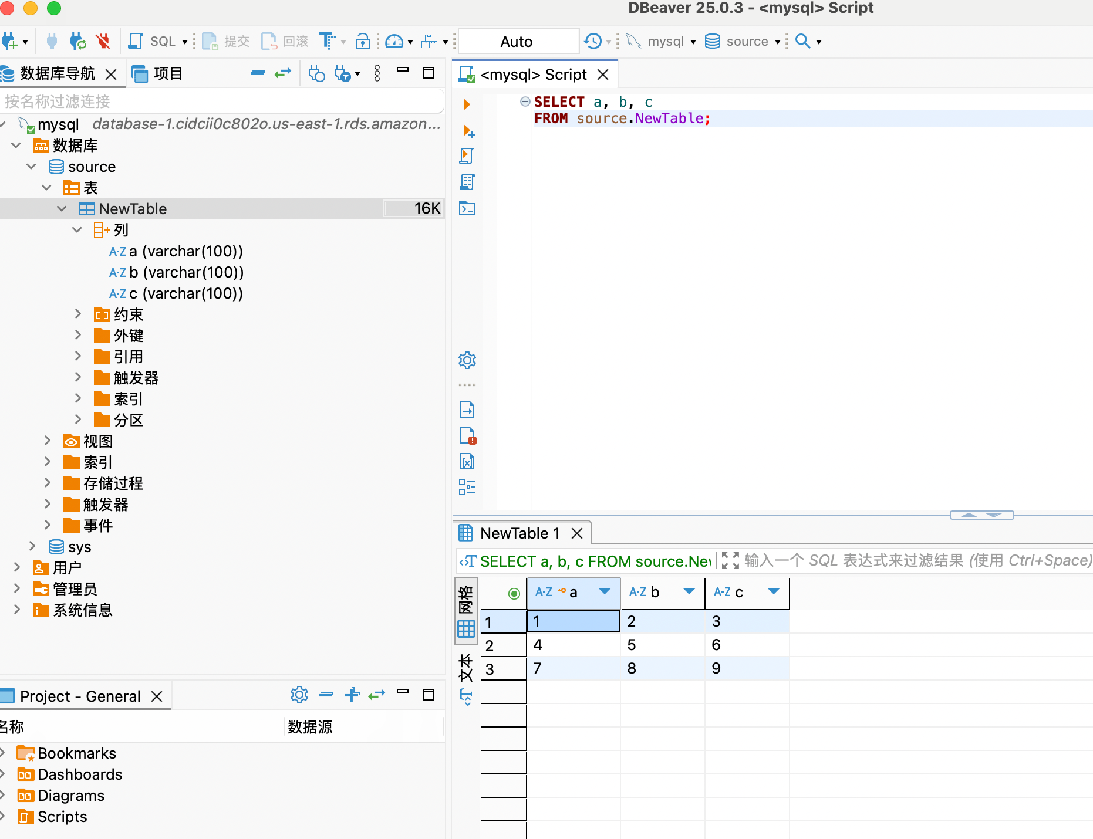The width and height of the screenshot is (1093, 839).
Task: Click the editor settings gear icon
Action: point(467,360)
